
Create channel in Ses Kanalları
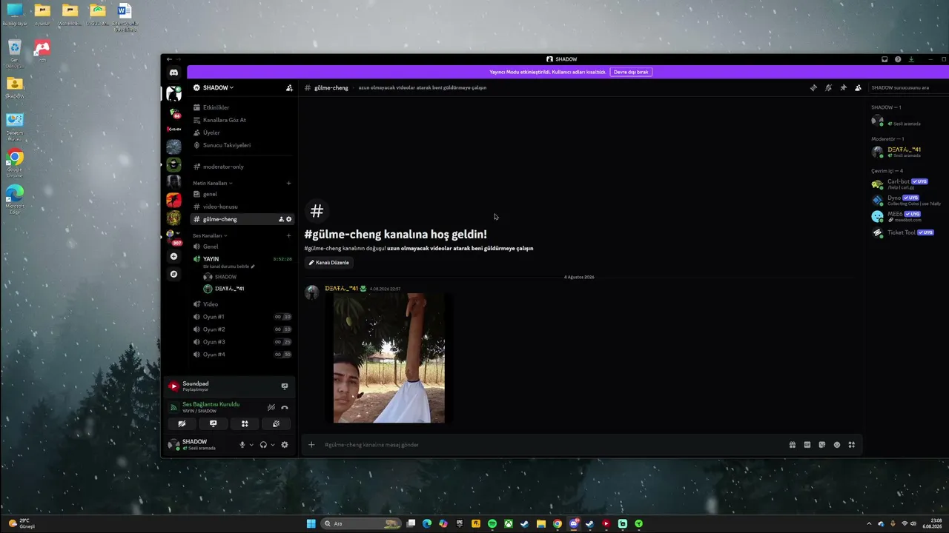(289, 235)
